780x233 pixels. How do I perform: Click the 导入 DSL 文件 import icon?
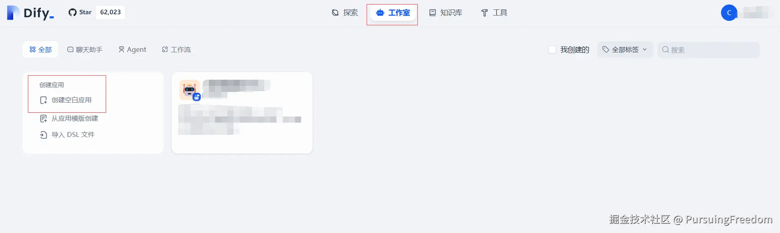pyautogui.click(x=43, y=135)
